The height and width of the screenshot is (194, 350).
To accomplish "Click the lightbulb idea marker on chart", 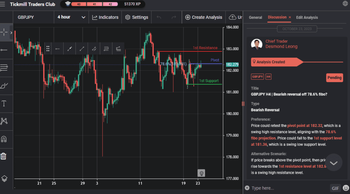I will (x=201, y=173).
